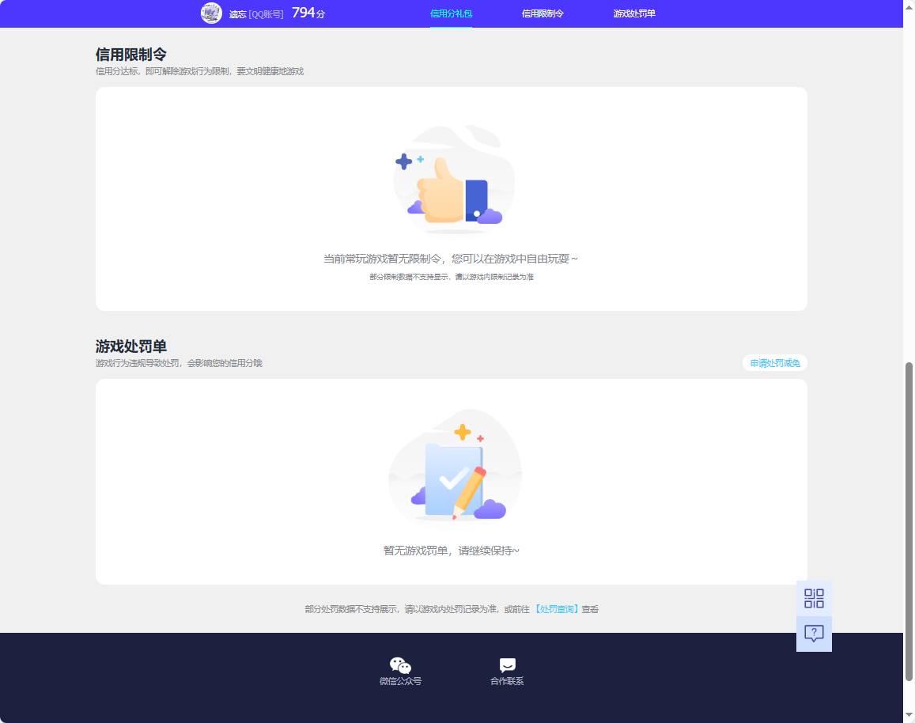The width and height of the screenshot is (915, 723).
Task: Click the 微信公众号 WeChat icon in footer
Action: click(x=400, y=665)
